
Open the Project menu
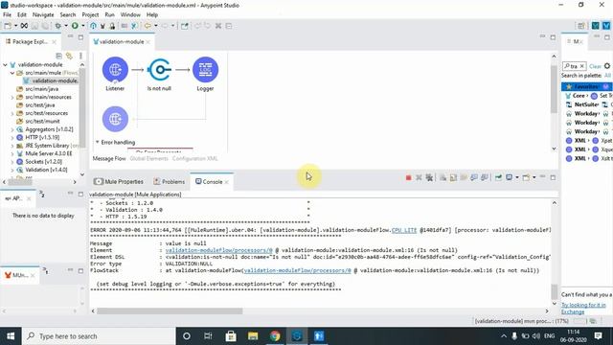point(90,14)
